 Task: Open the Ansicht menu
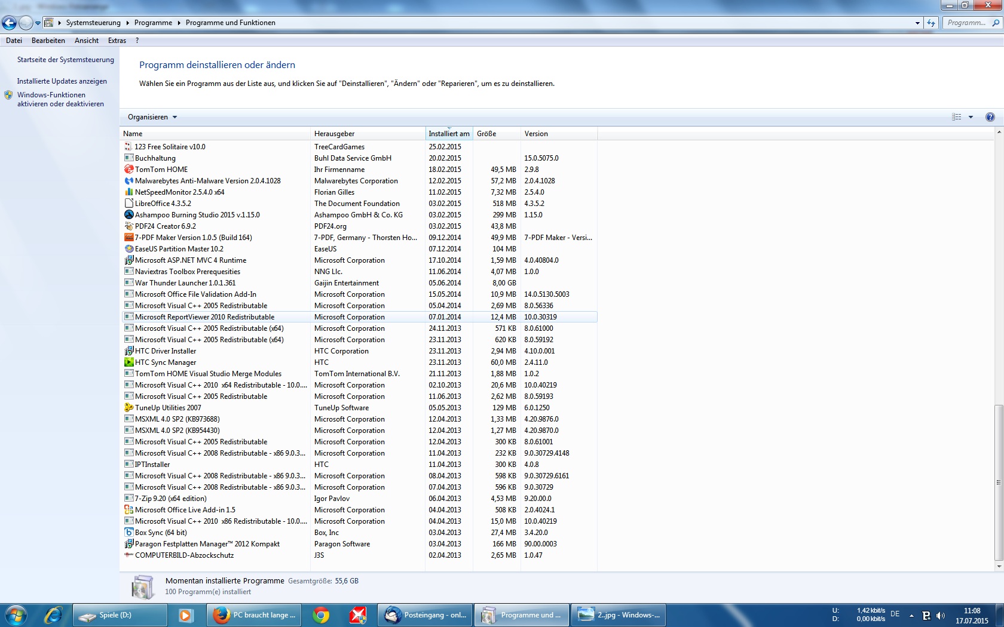[x=87, y=41]
